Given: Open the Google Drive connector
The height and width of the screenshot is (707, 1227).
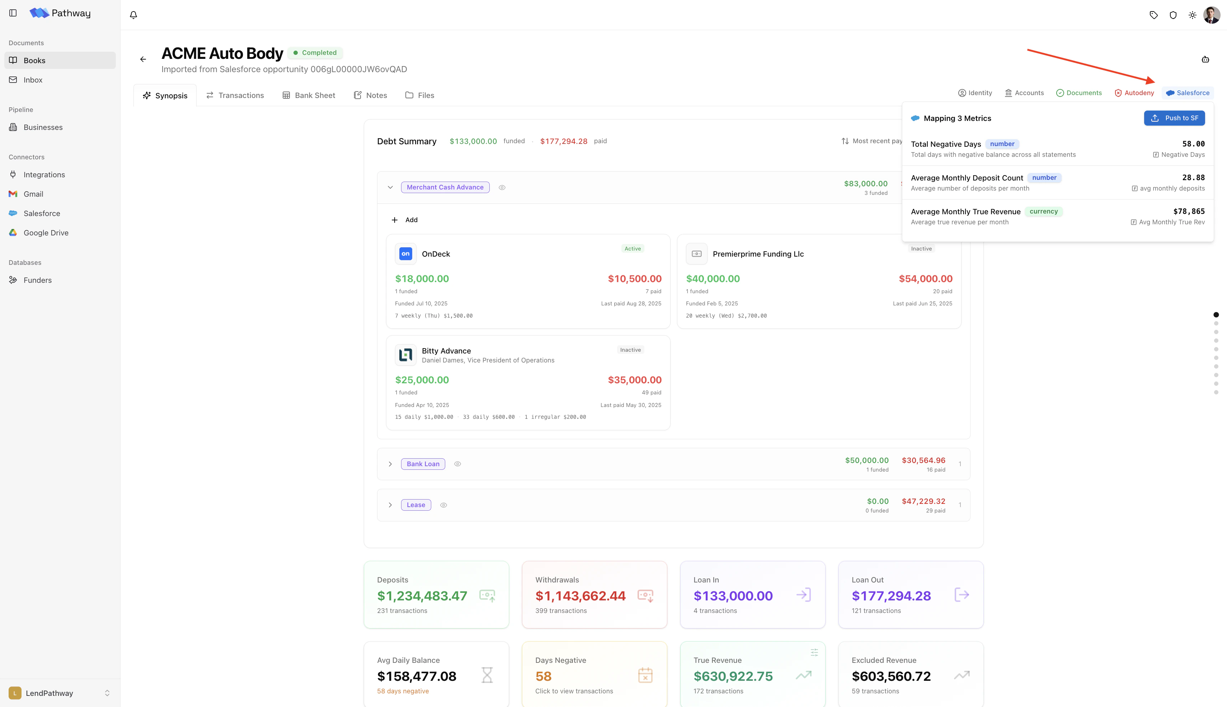Looking at the screenshot, I should pos(60,233).
